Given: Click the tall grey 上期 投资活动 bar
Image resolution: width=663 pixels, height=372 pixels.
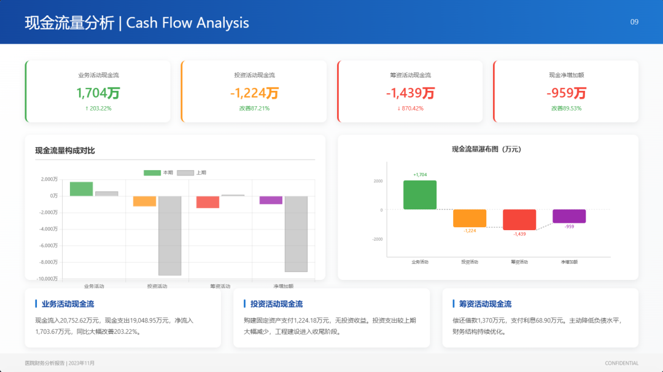Looking at the screenshot, I should click(169, 236).
